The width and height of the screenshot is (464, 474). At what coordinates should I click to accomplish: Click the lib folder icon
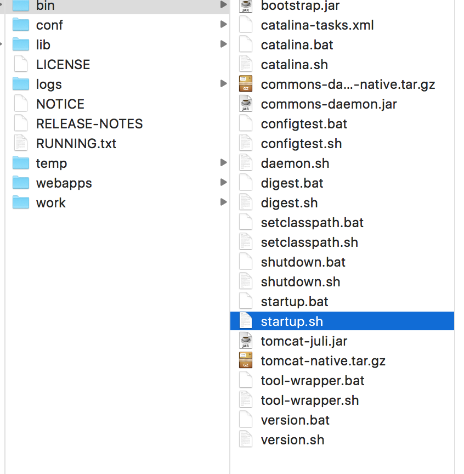20,44
